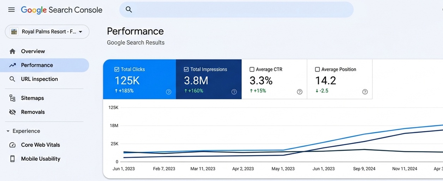The image size is (443, 181).
Task: Click the Nov 11, 2024 axis date
Action: pyautogui.click(x=405, y=169)
